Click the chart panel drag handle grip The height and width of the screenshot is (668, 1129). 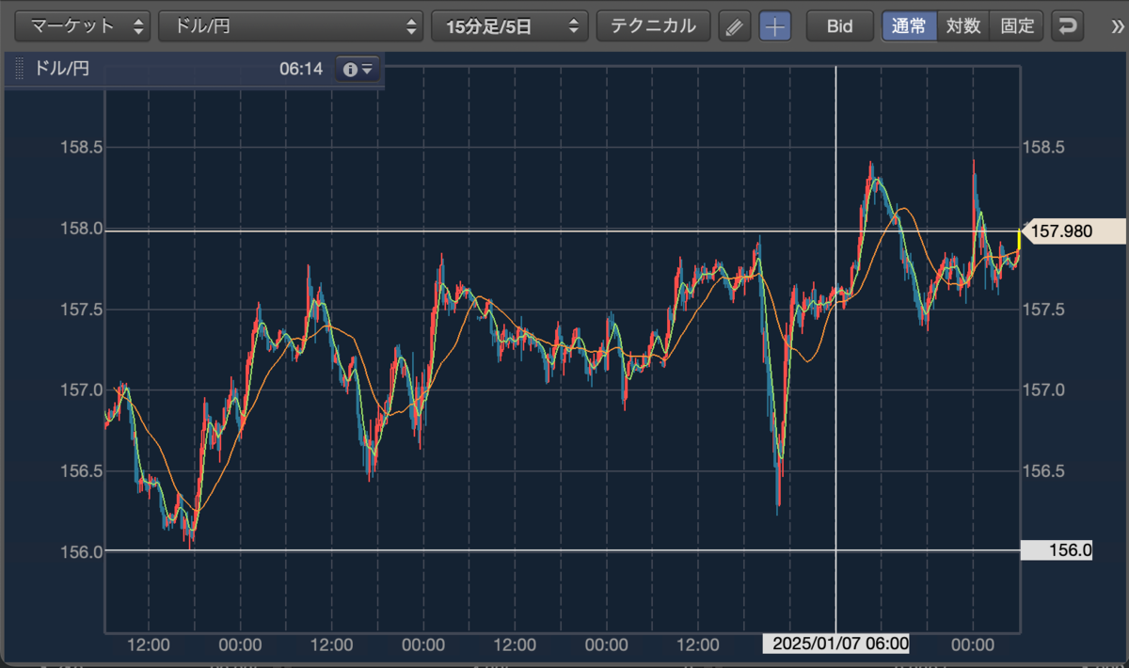pos(19,69)
